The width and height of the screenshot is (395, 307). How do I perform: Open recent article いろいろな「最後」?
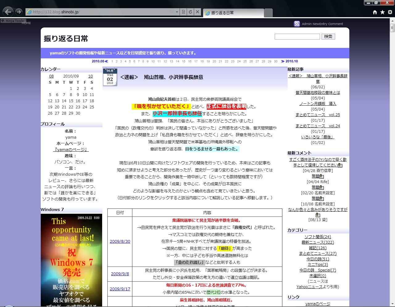click(318, 137)
